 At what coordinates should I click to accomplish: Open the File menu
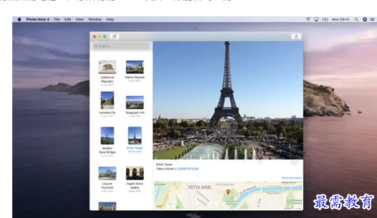[57, 19]
